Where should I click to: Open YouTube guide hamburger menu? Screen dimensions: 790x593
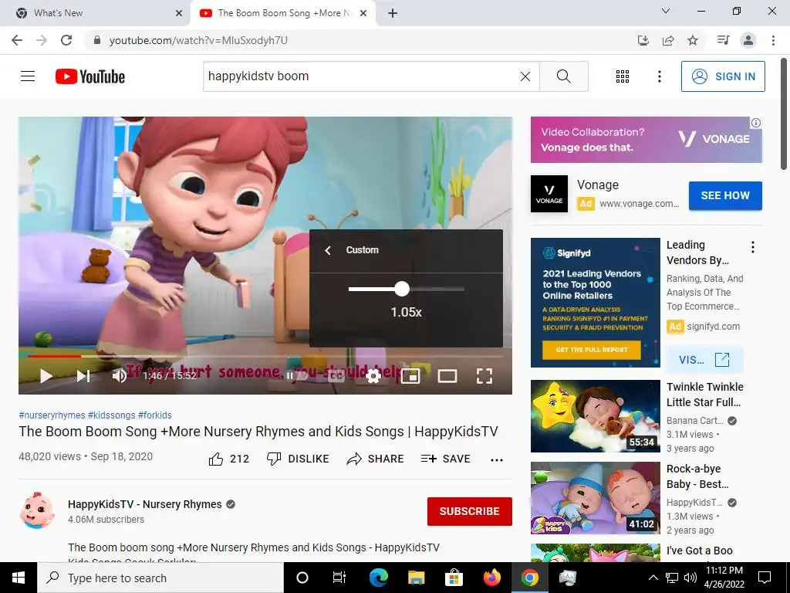pos(28,76)
